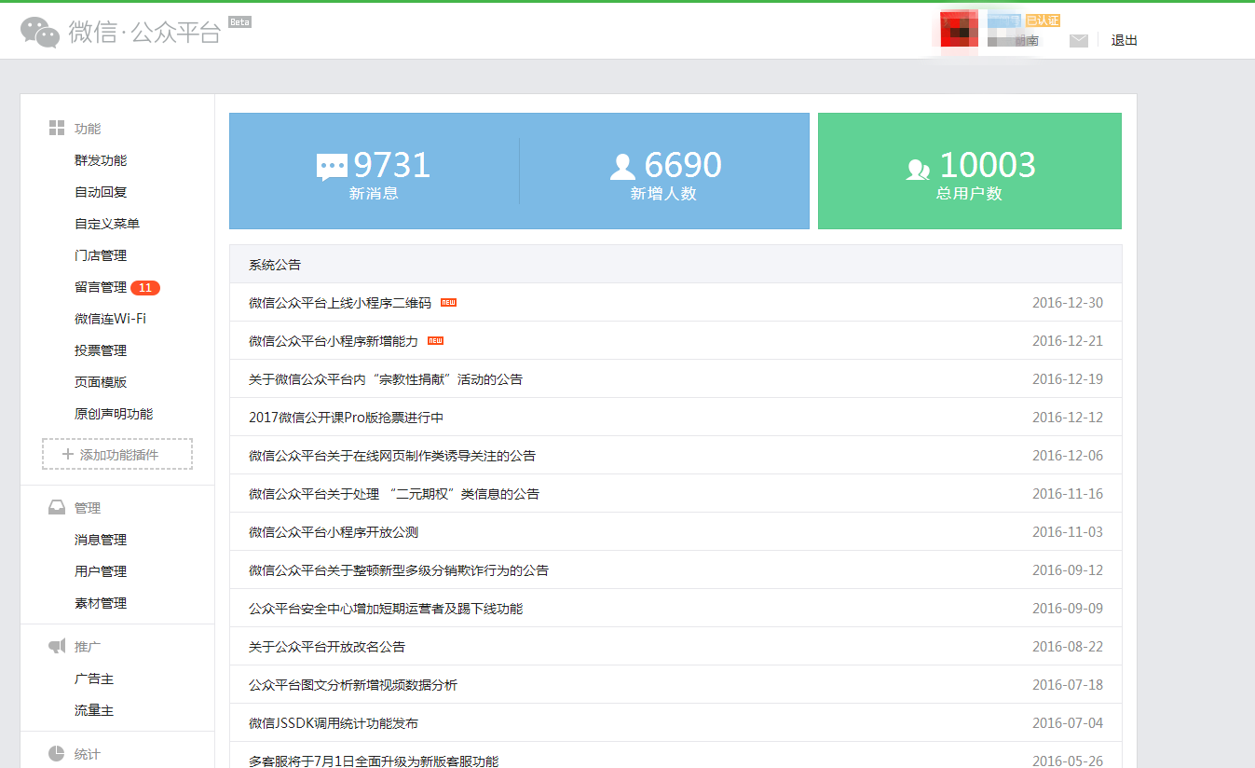Open 留言管理 in sidebar
The height and width of the screenshot is (768, 1255).
pos(101,287)
